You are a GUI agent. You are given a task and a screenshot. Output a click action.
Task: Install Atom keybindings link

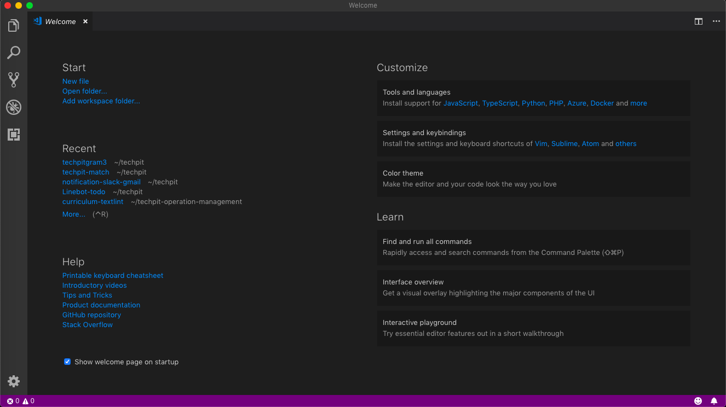point(590,143)
